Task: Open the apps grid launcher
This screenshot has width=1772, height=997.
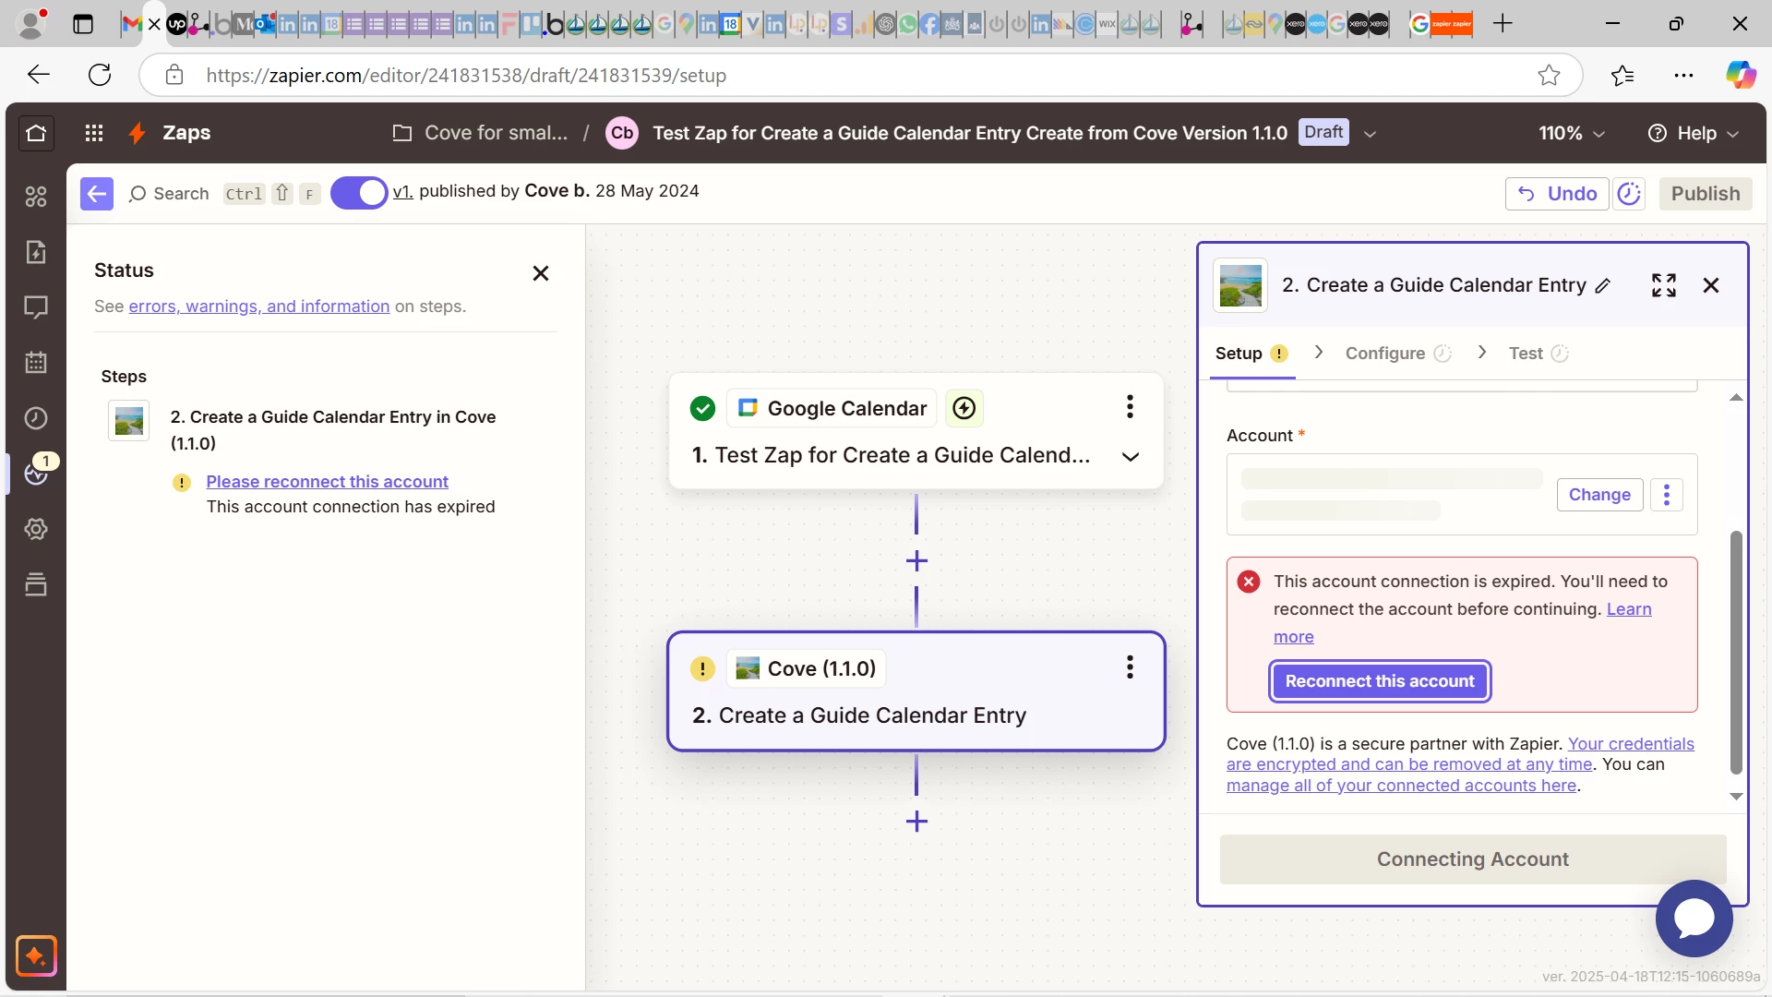Action: coord(94,133)
